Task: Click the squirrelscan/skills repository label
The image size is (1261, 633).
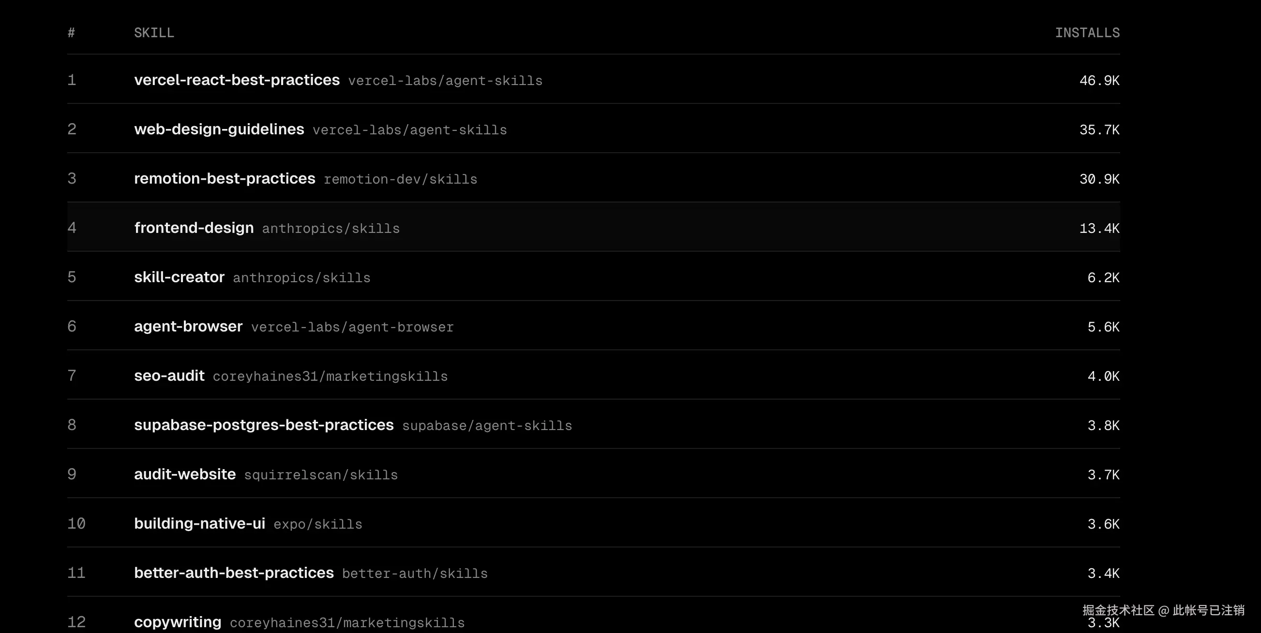Action: [321, 475]
